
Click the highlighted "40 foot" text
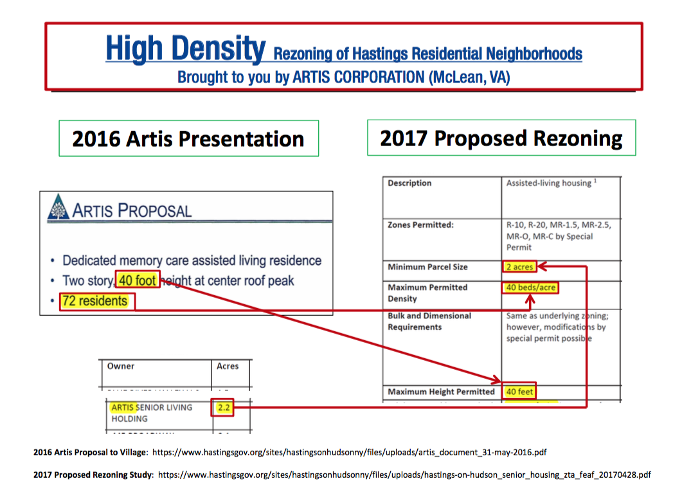[138, 280]
